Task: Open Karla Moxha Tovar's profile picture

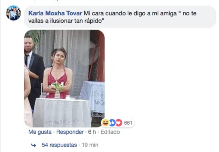Action: [13, 13]
